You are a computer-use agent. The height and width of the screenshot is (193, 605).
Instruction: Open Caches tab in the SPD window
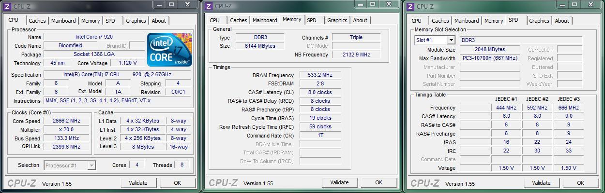[x=440, y=21]
